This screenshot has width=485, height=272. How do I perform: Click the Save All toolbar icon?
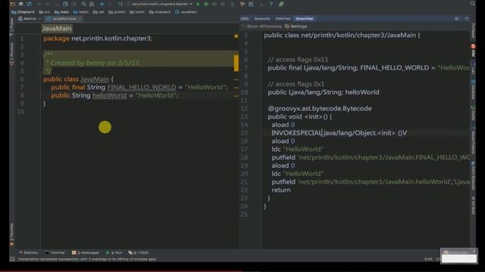click(20, 4)
